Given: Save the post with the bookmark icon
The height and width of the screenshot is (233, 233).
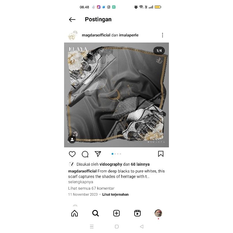Looking at the screenshot, I should [x=161, y=154].
